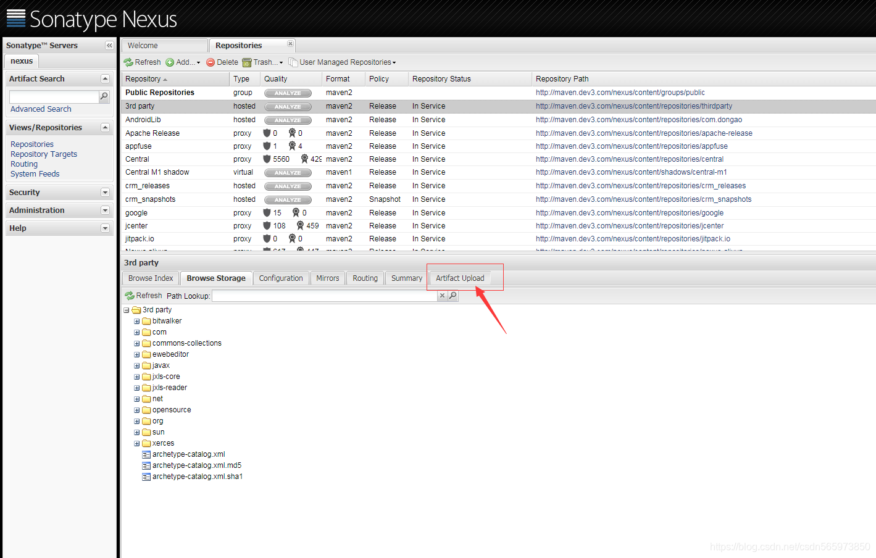Screen dimensions: 876x558
Task: Open the central repository path URL
Action: [630, 159]
